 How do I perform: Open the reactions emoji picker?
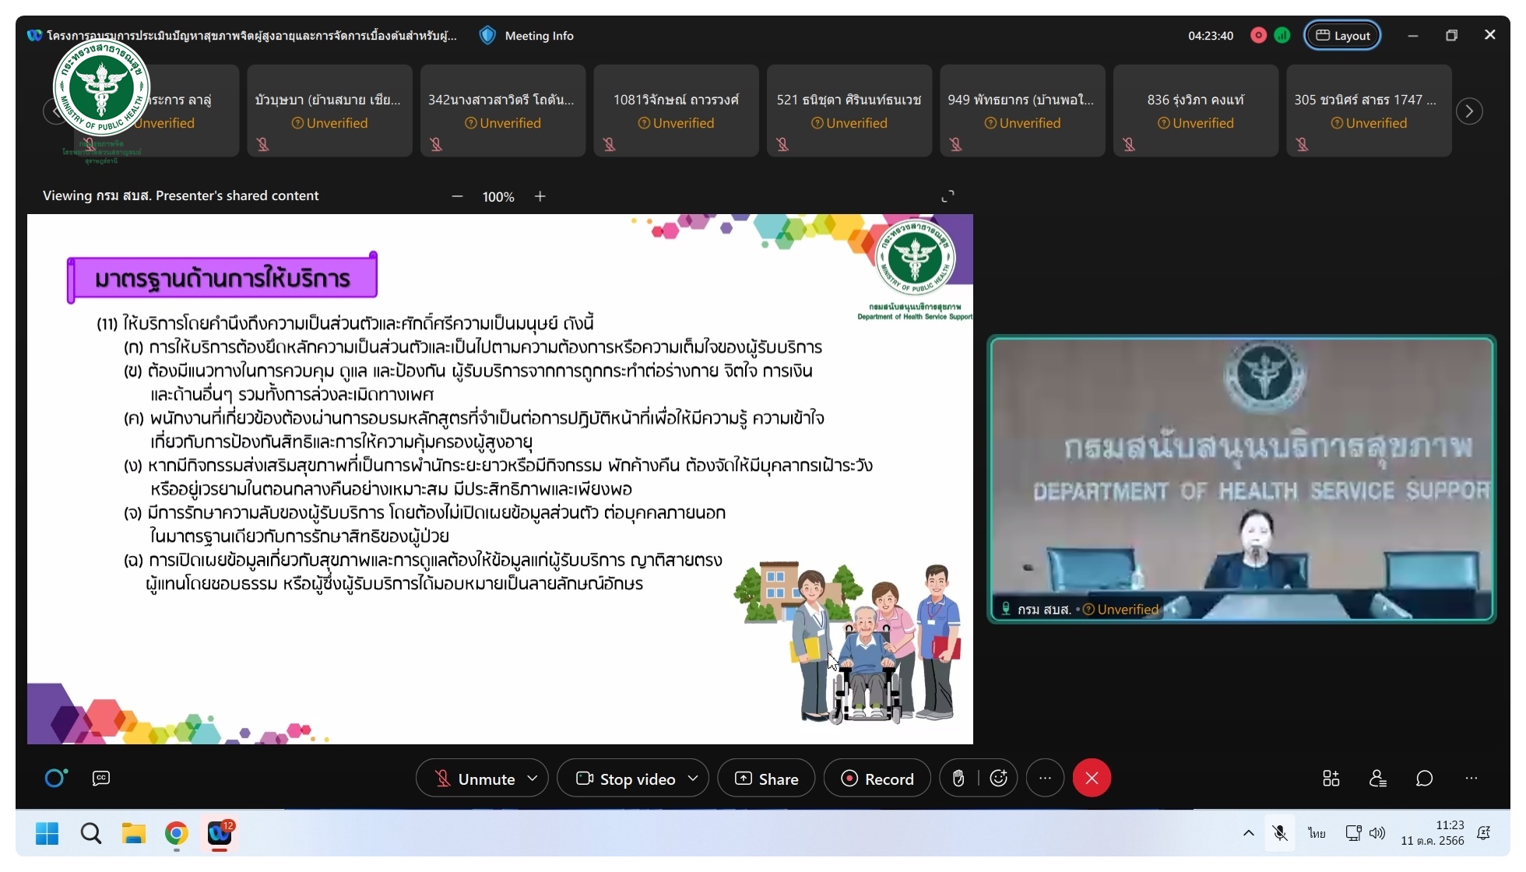tap(998, 779)
